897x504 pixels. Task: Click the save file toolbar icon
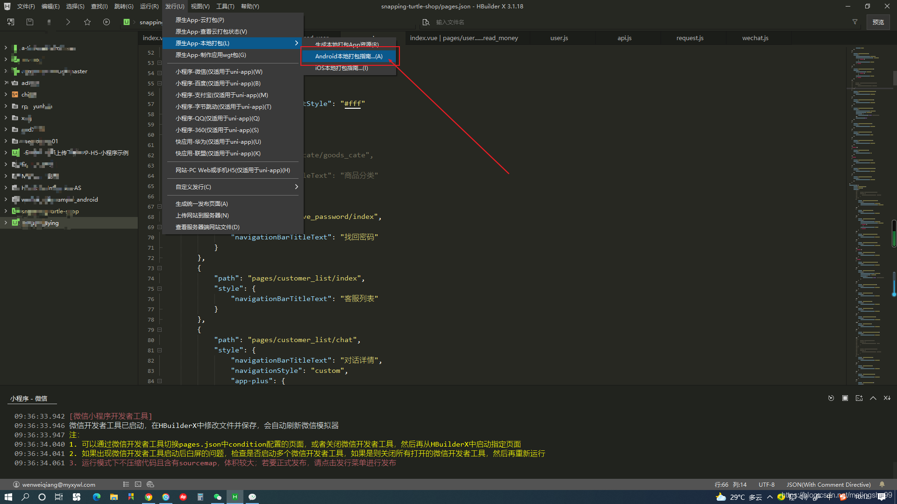30,22
